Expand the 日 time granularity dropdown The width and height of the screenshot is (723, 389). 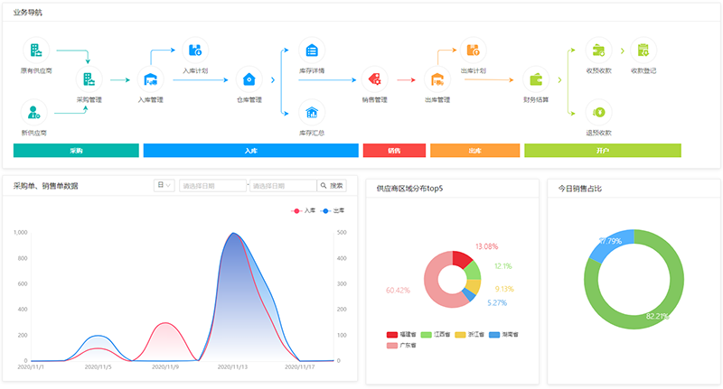pos(164,186)
